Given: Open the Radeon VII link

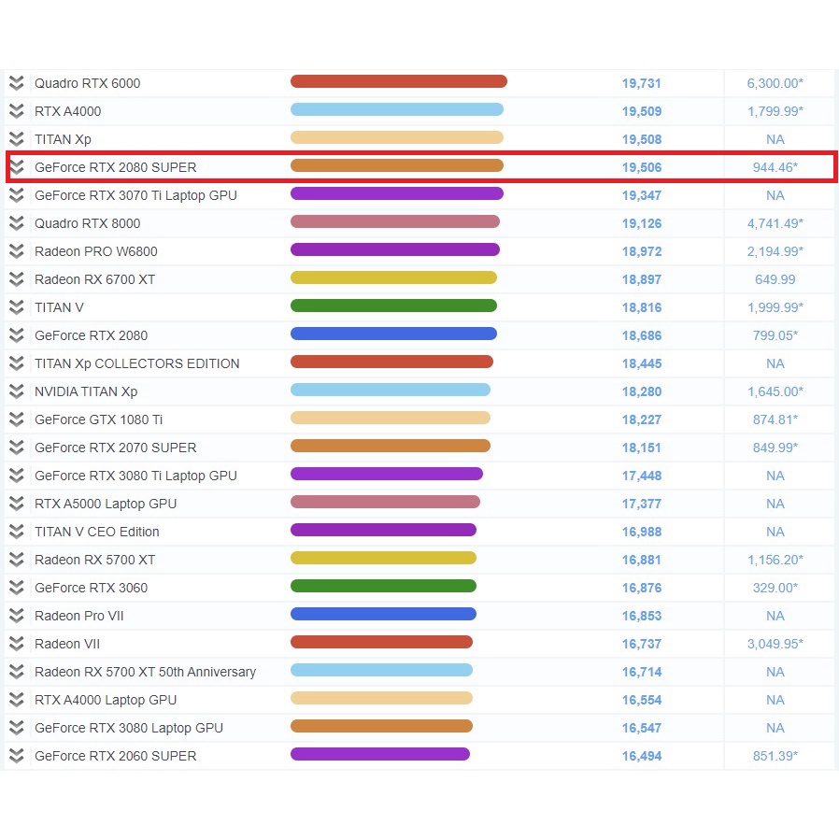Looking at the screenshot, I should coord(67,644).
